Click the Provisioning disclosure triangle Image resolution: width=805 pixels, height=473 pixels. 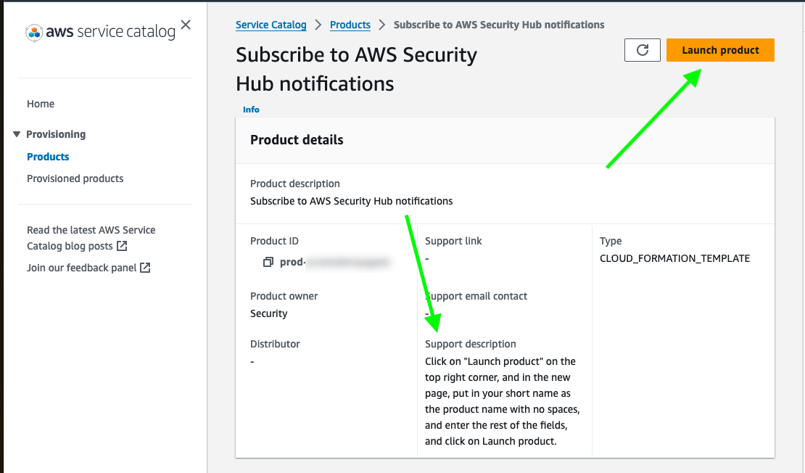click(x=17, y=134)
